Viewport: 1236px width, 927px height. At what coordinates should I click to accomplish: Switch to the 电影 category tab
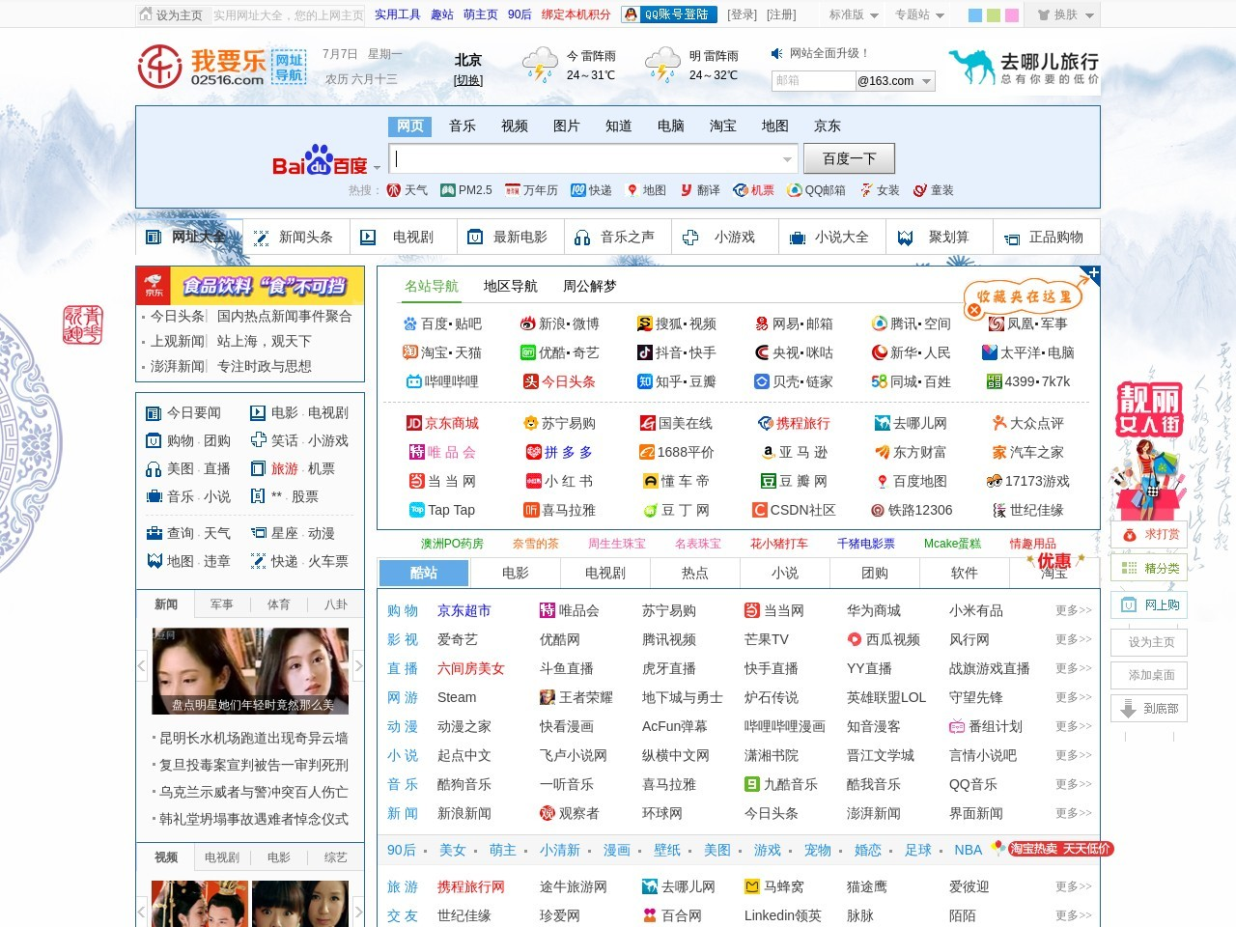tap(516, 573)
